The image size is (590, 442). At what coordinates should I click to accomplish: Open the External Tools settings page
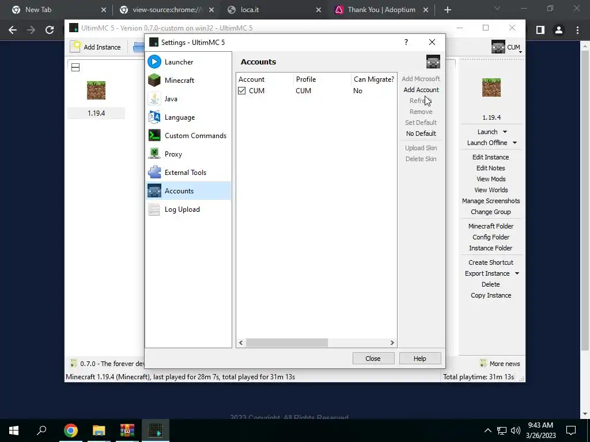(x=188, y=173)
